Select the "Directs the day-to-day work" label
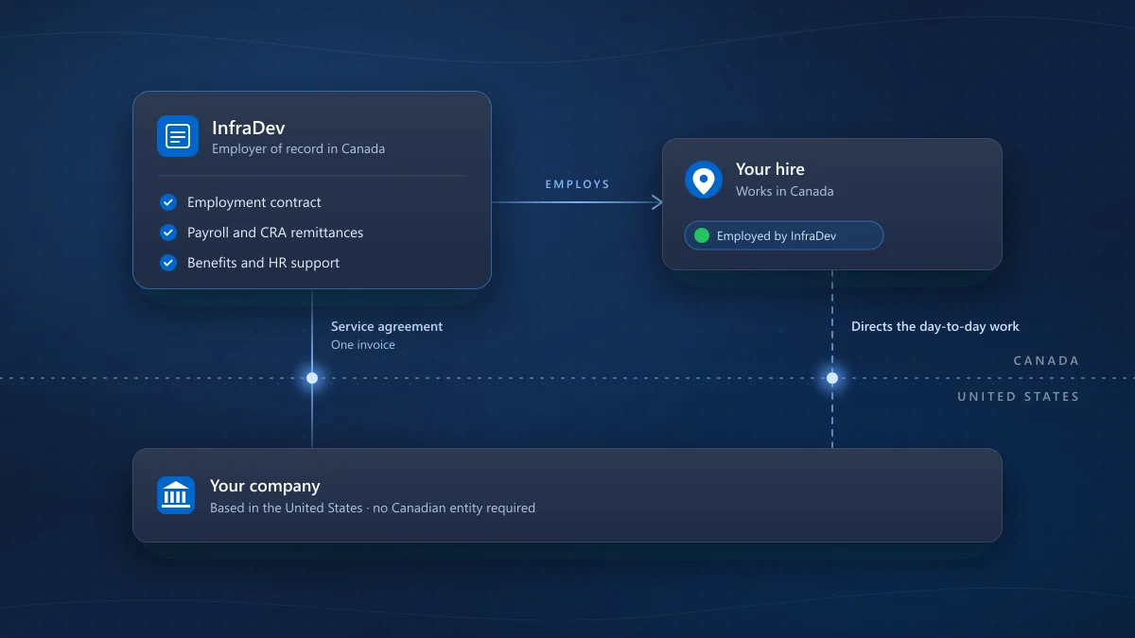Screen dimensions: 1135x638 935,326
